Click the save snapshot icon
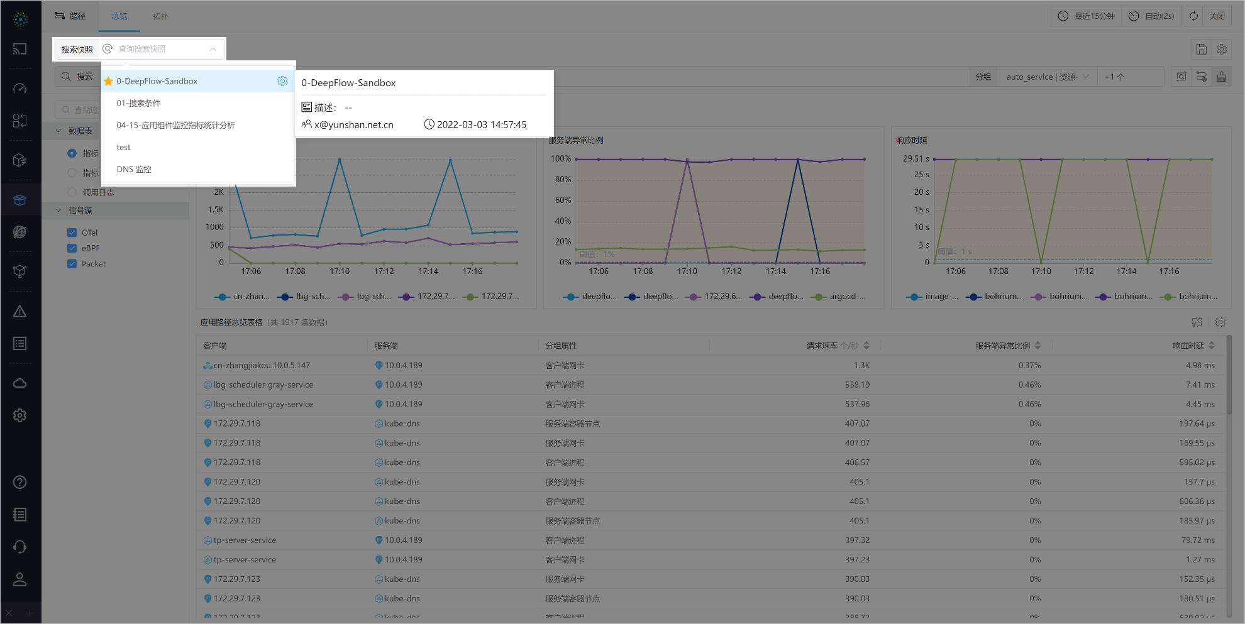The image size is (1245, 624). click(x=1201, y=49)
